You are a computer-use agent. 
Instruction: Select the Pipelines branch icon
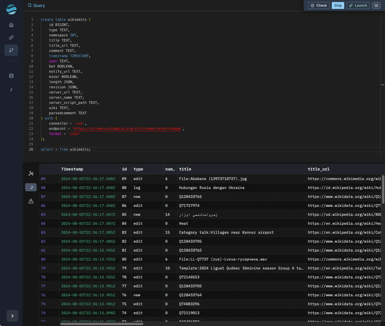pos(11,50)
